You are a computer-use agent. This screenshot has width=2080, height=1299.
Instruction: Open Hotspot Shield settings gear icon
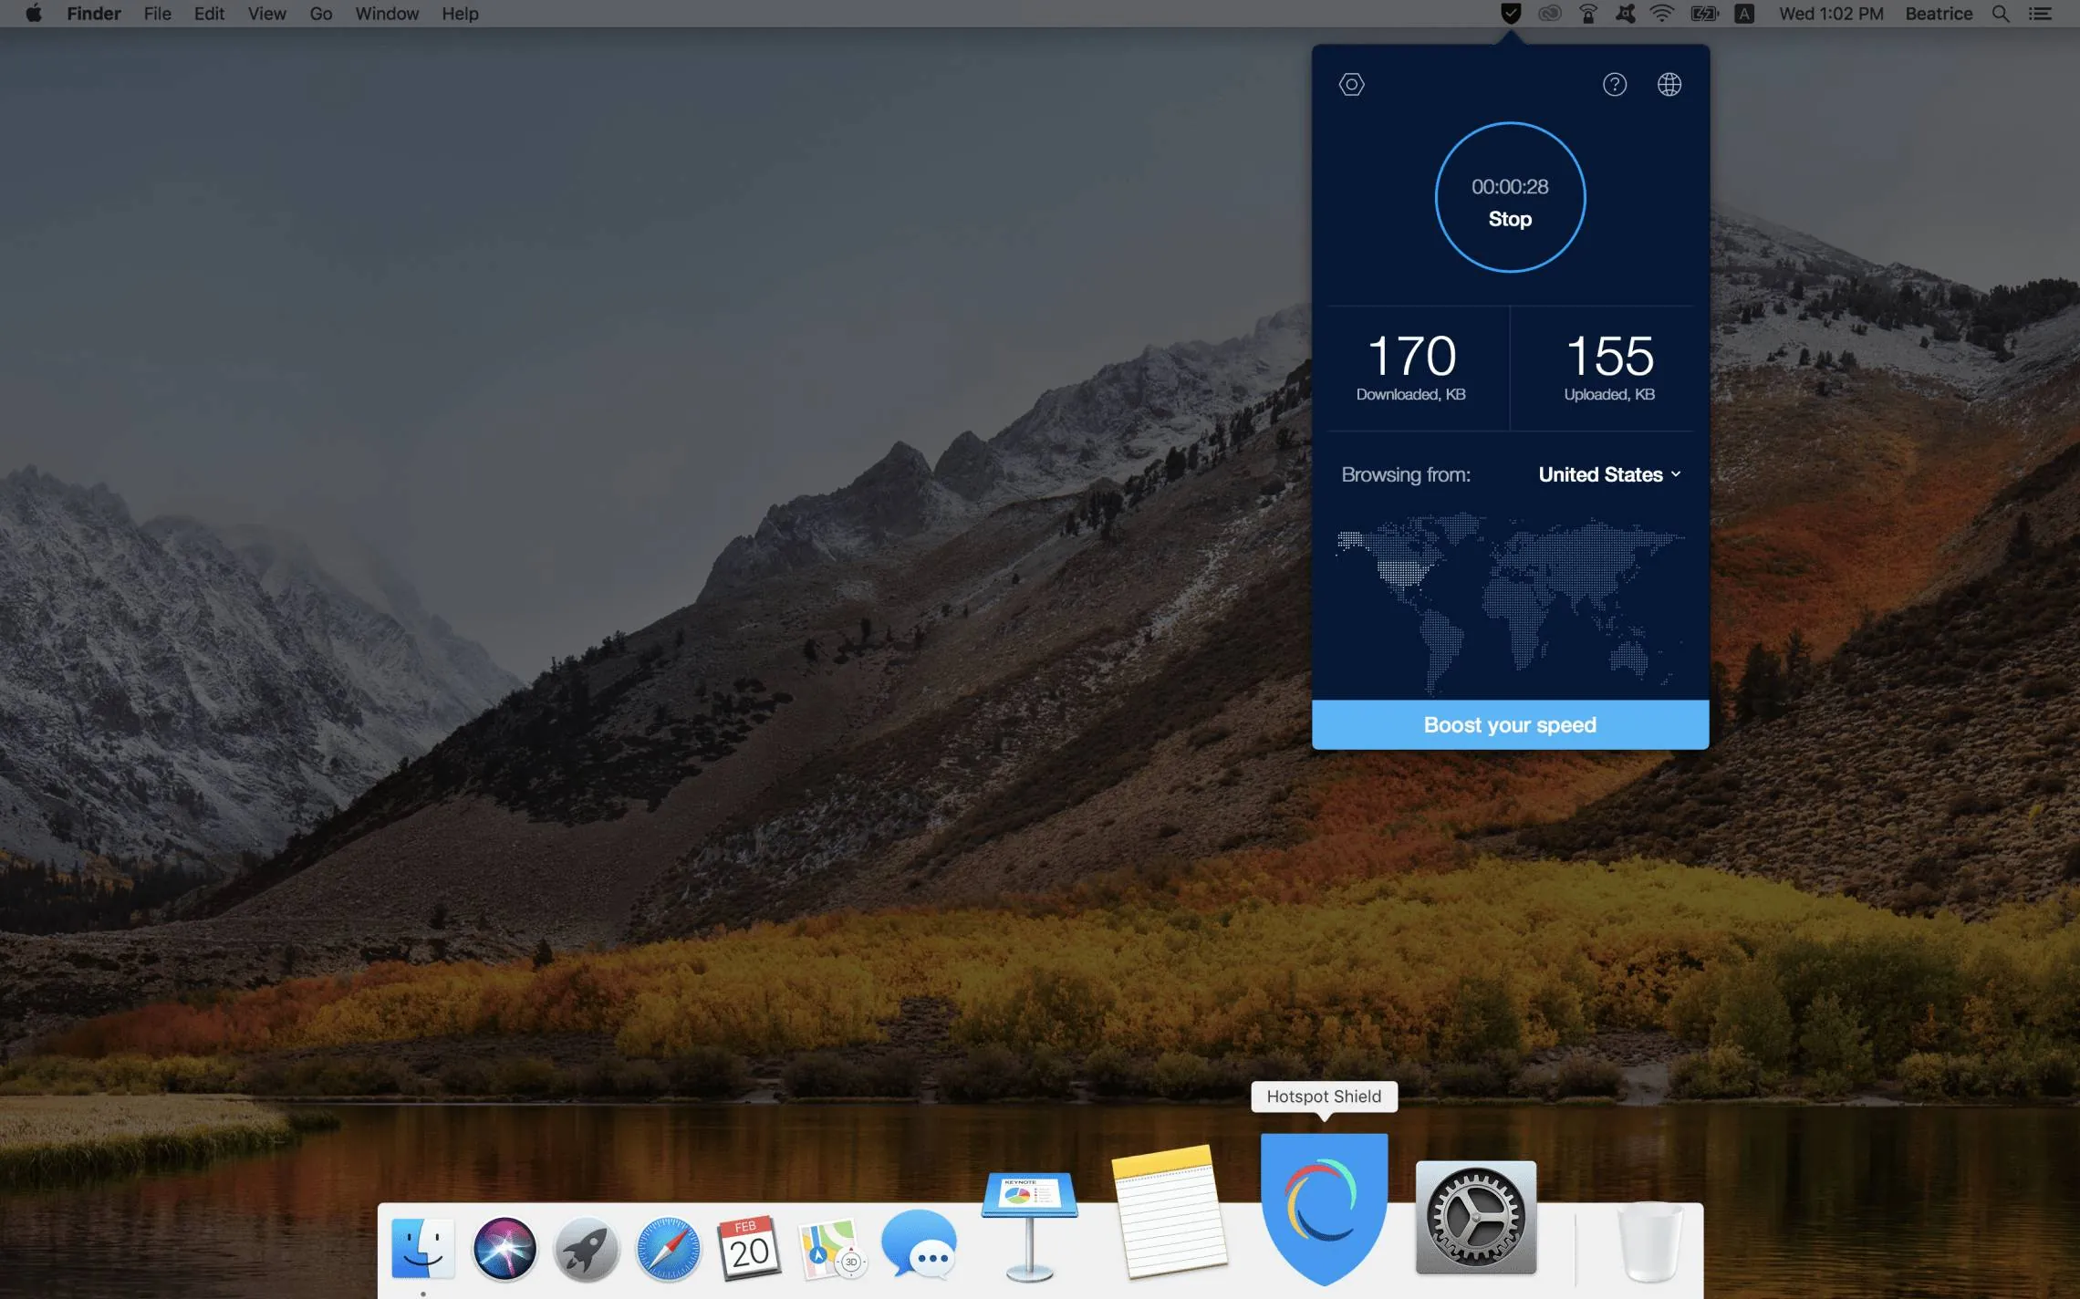(x=1351, y=84)
